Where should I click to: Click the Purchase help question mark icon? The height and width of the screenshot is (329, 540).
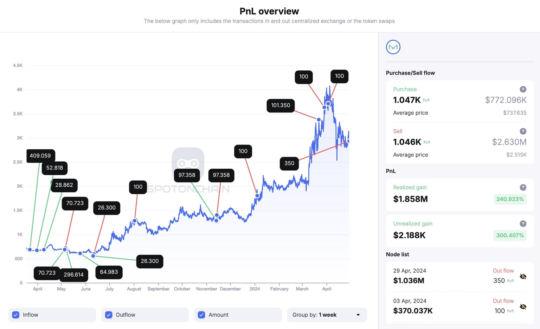[x=523, y=89]
